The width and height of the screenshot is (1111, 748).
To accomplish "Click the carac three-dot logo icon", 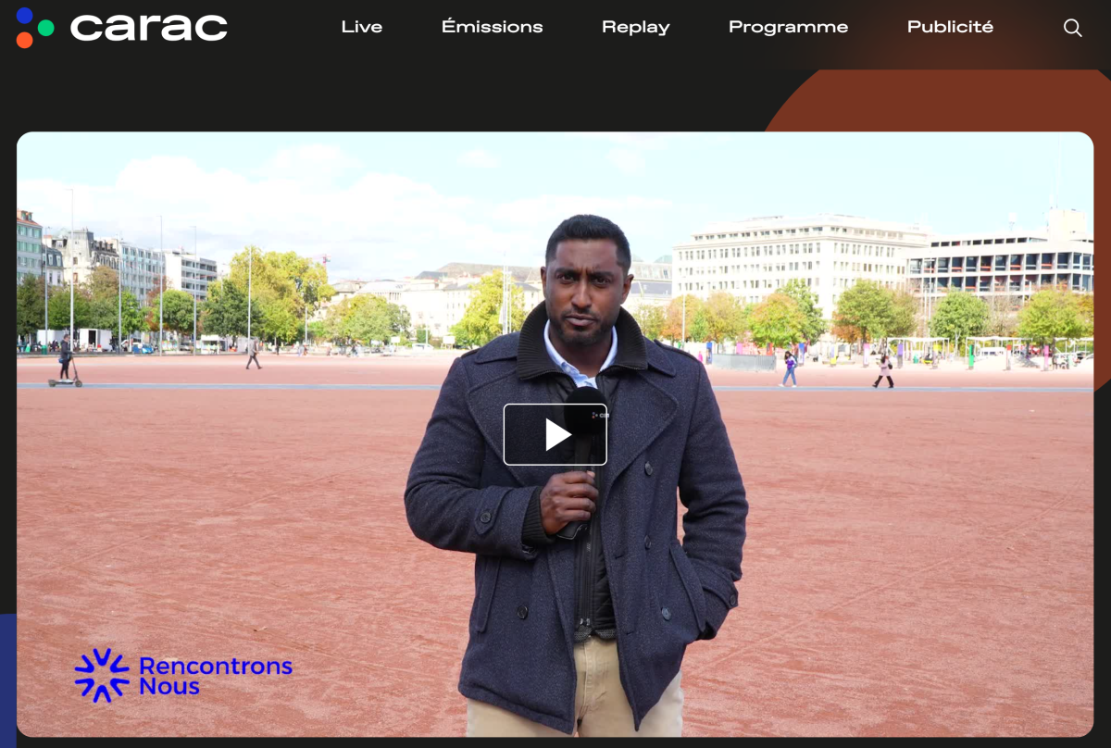I will [x=33, y=28].
